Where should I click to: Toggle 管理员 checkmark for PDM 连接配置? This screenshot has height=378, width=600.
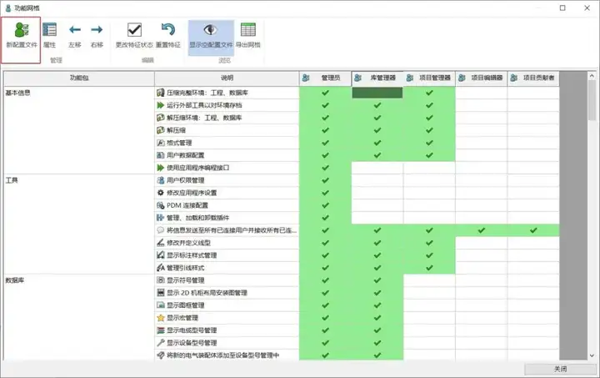[325, 205]
